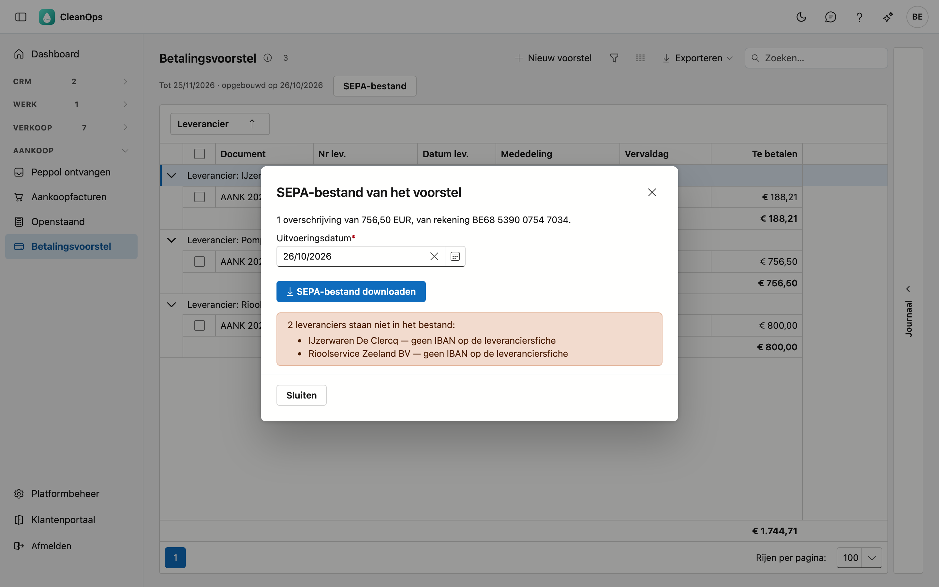Click Afmelden to log out
Viewport: 939px width, 587px height.
point(71,546)
